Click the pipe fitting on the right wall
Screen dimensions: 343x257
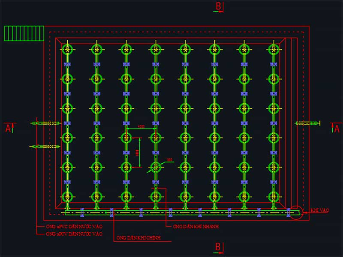(x=307, y=123)
